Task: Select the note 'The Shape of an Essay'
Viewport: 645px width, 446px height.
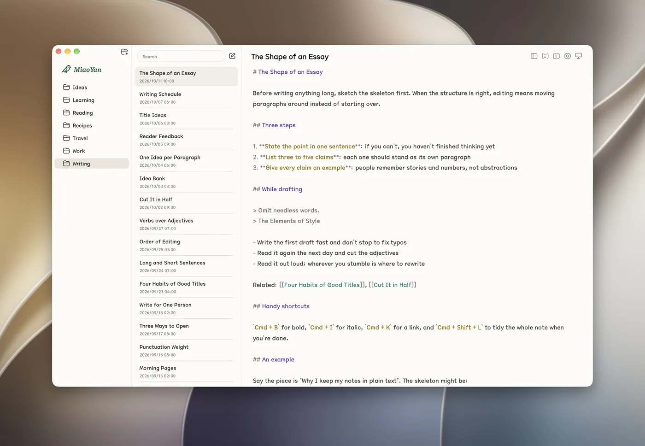Action: coord(186,76)
